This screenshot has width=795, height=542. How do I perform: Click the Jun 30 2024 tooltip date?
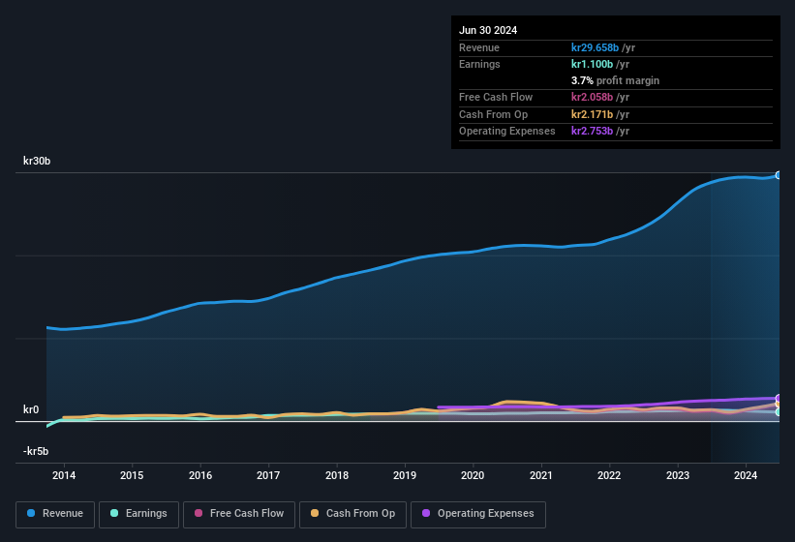(x=488, y=30)
